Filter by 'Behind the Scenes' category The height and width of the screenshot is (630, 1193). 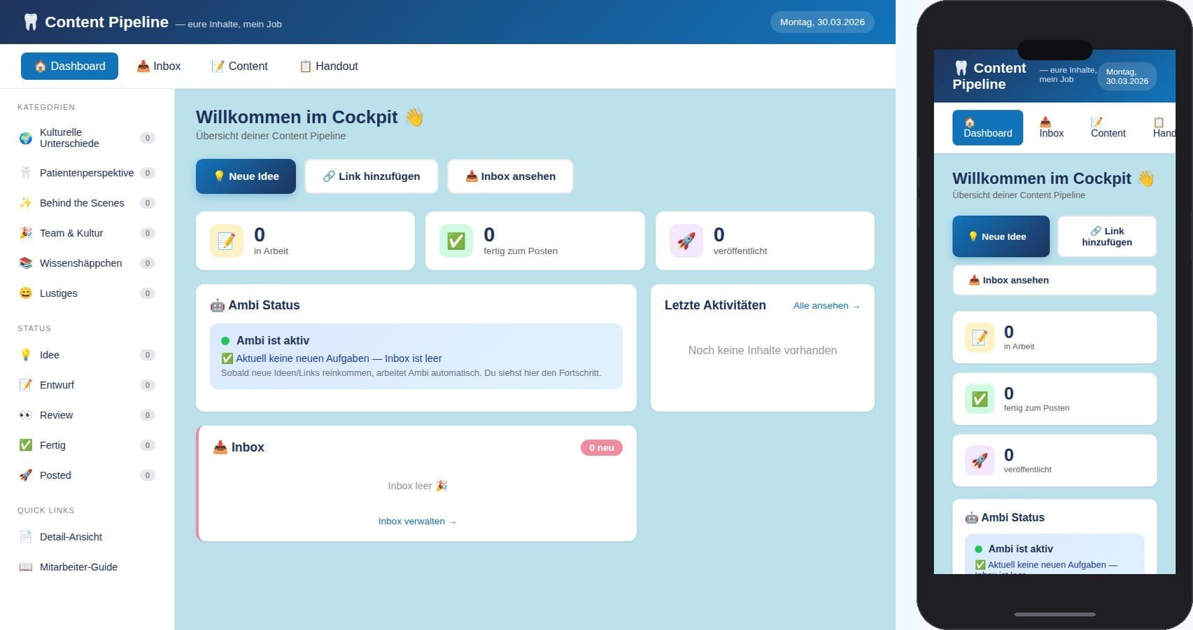pos(86,203)
